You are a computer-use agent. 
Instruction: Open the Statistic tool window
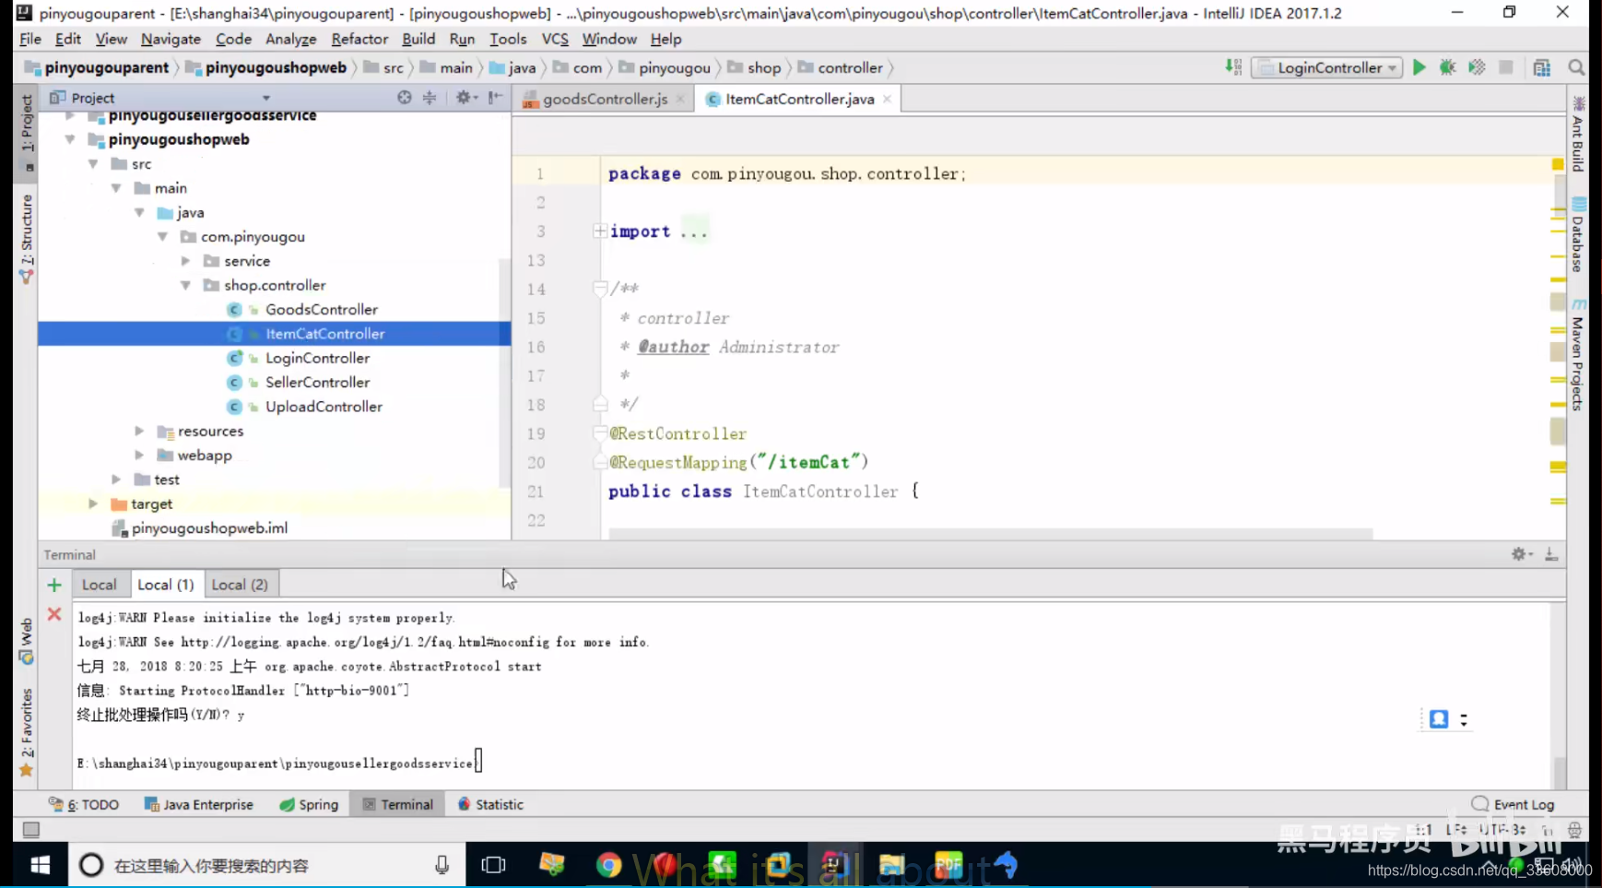[x=490, y=805]
